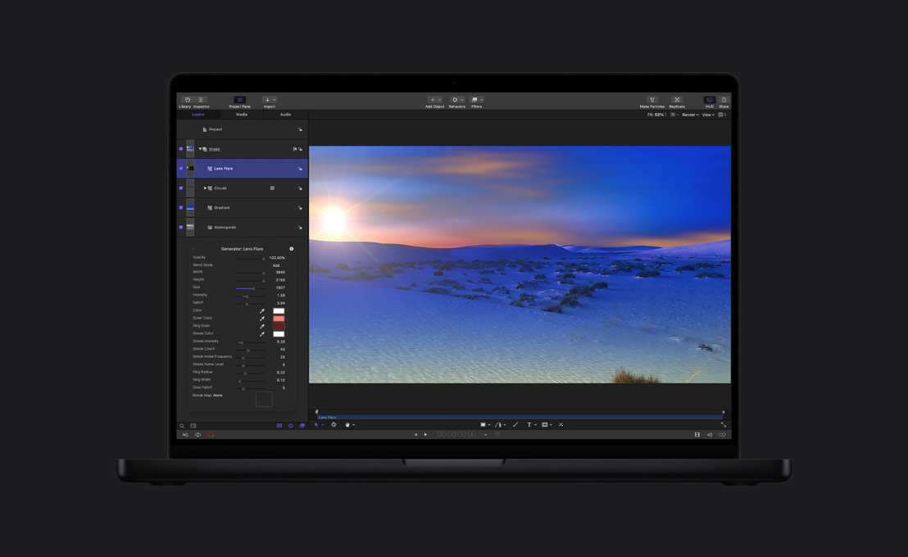908x557 pixels.
Task: Toggle the Project Pane icon
Action: click(239, 100)
